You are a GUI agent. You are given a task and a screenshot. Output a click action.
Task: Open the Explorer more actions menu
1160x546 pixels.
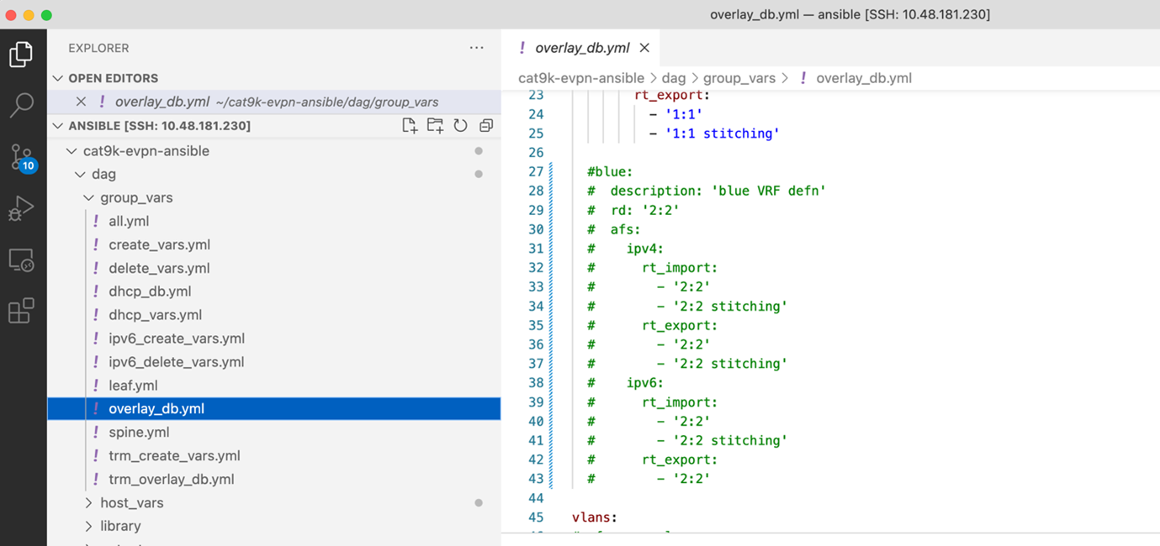tap(477, 48)
